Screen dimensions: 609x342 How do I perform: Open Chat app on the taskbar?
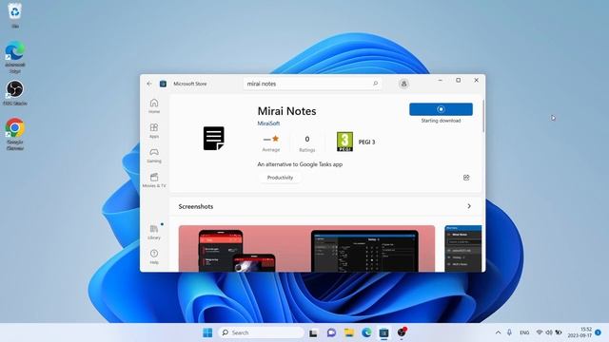(x=331, y=332)
